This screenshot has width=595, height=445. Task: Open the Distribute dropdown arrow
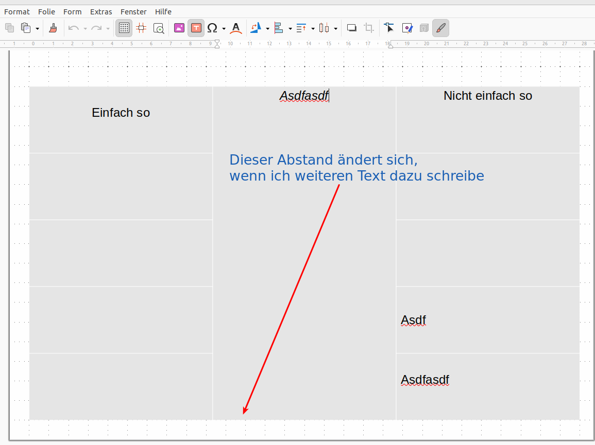pyautogui.click(x=335, y=28)
